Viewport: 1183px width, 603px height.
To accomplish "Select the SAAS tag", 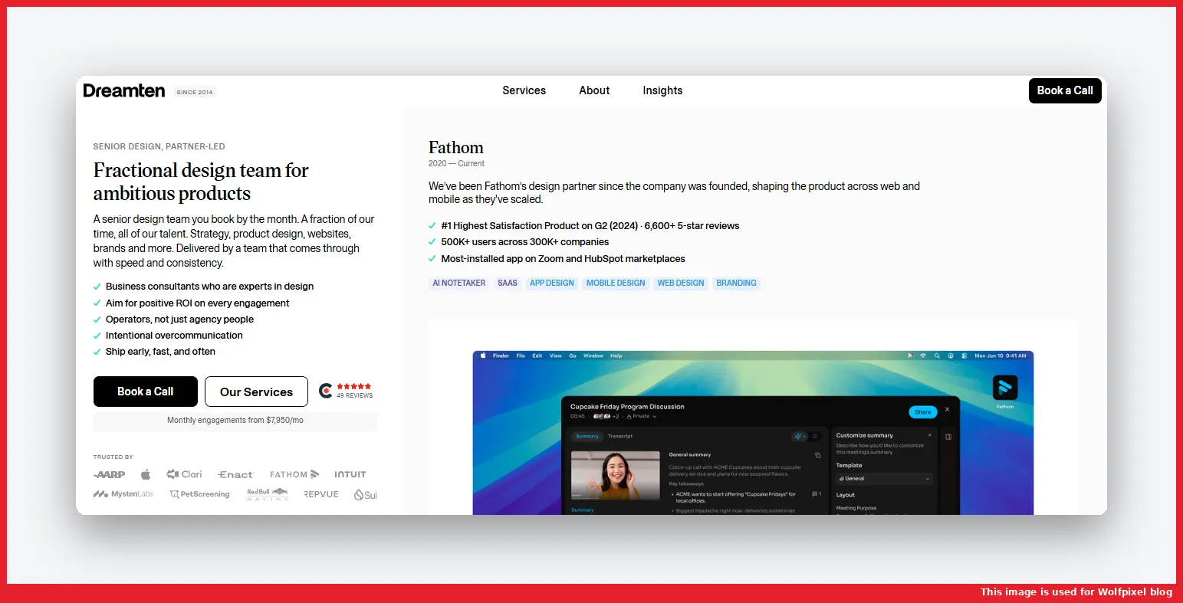I will tap(508, 283).
